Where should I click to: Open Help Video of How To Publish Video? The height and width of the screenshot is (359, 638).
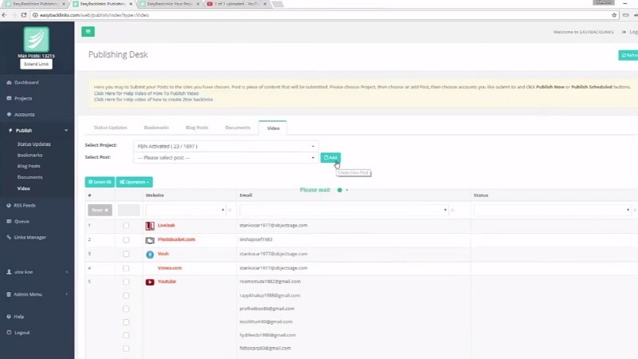[x=147, y=93]
